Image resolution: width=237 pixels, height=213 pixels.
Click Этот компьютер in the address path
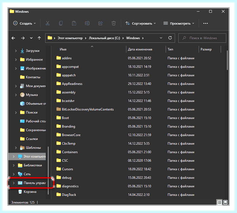click(70, 38)
